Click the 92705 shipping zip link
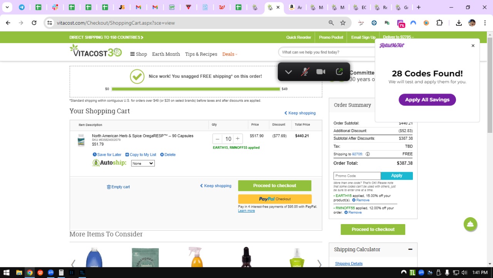 [x=357, y=154]
